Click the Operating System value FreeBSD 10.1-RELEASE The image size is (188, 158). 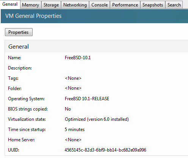coord(87,99)
